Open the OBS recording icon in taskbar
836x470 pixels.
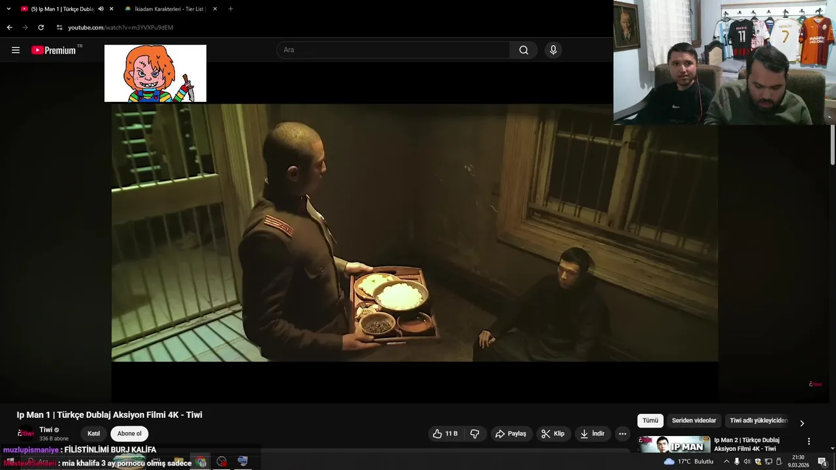coord(222,462)
